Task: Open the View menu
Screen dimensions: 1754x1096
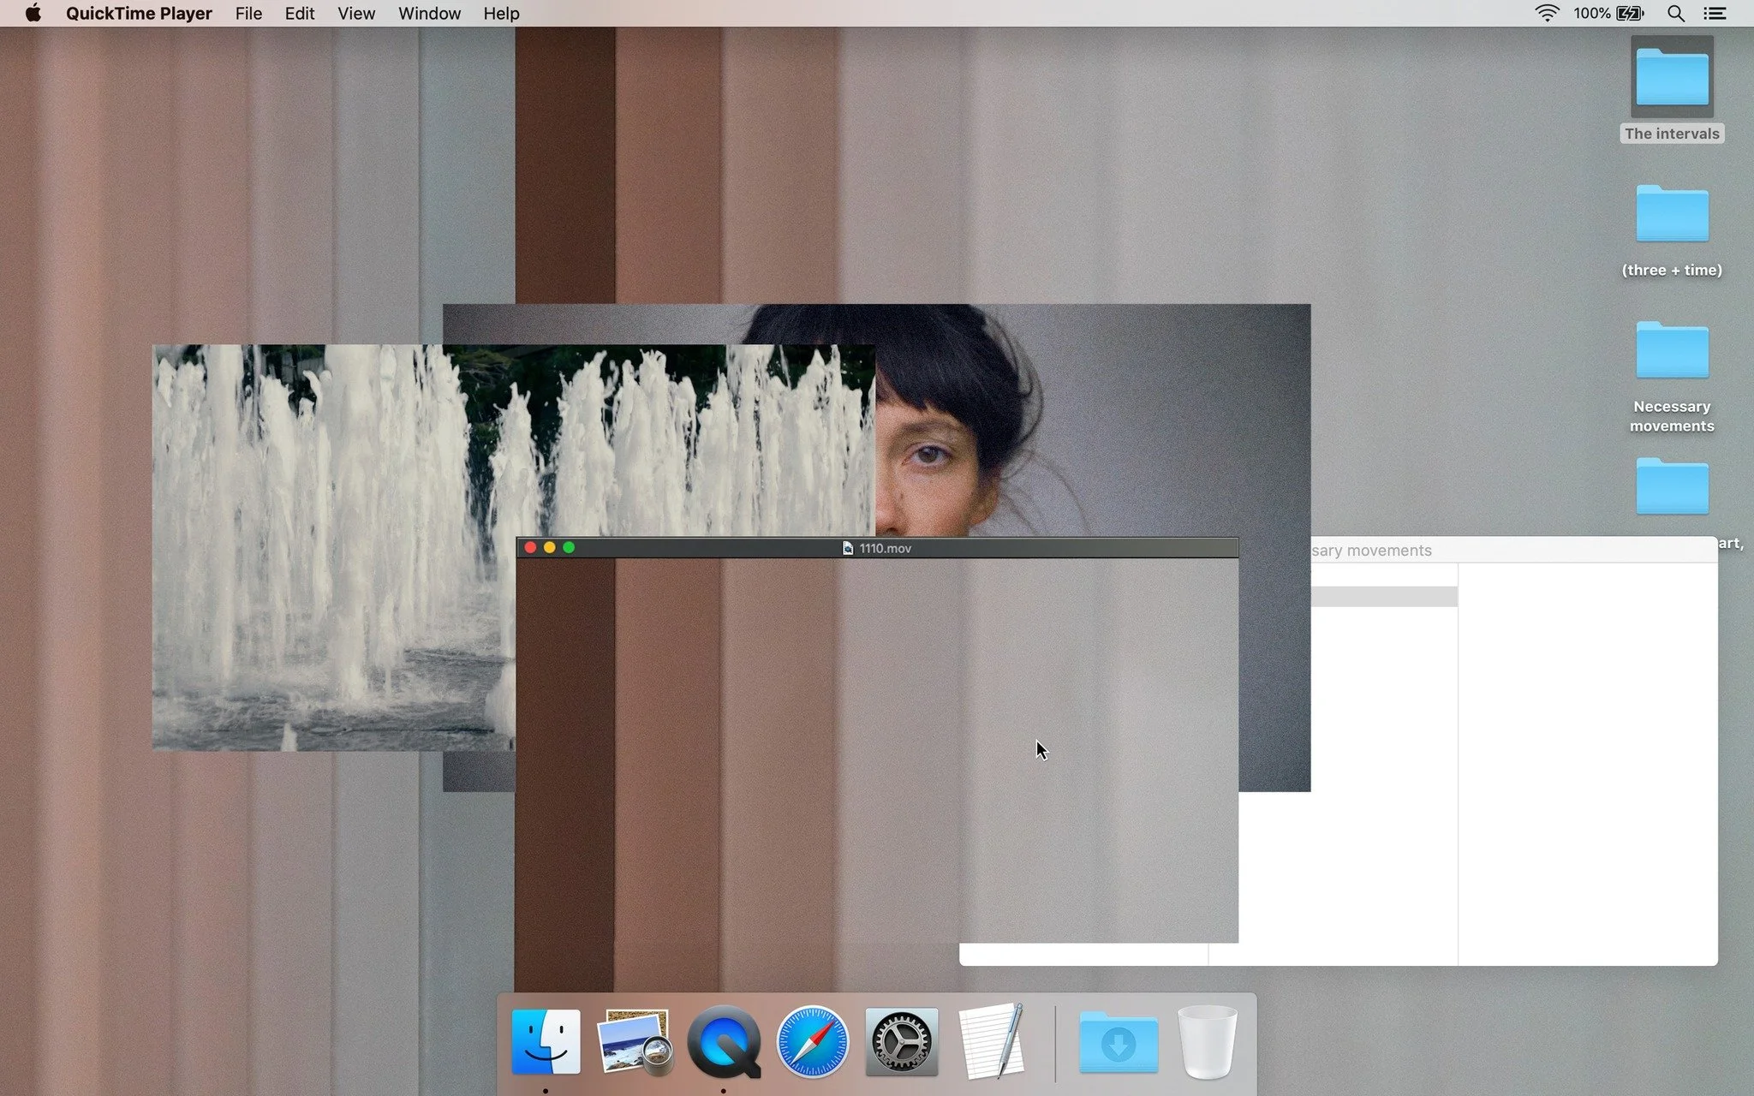Action: click(356, 13)
